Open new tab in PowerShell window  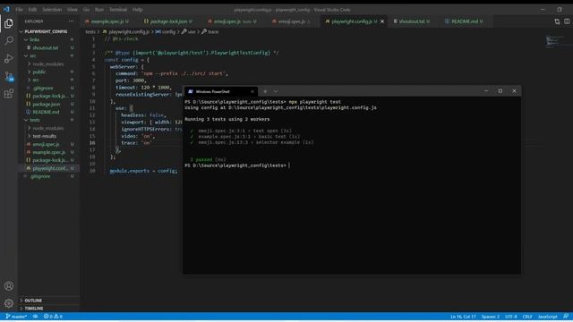[x=265, y=91]
